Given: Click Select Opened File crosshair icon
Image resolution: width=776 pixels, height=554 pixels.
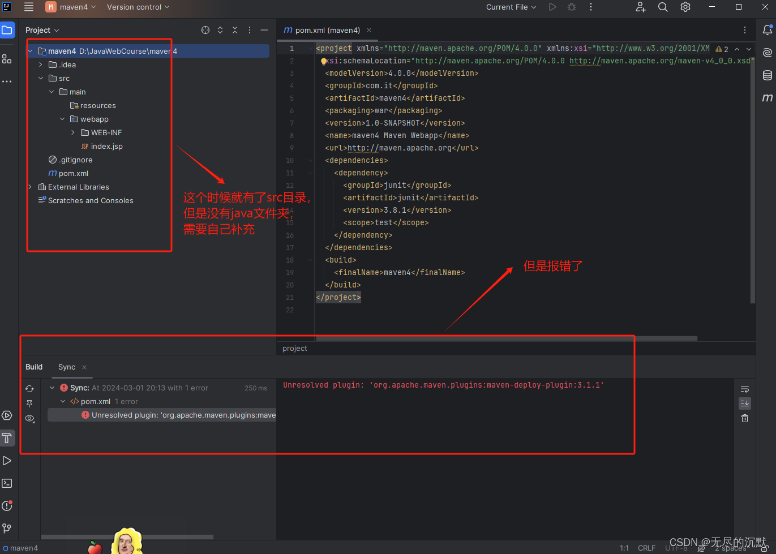Looking at the screenshot, I should click(205, 30).
